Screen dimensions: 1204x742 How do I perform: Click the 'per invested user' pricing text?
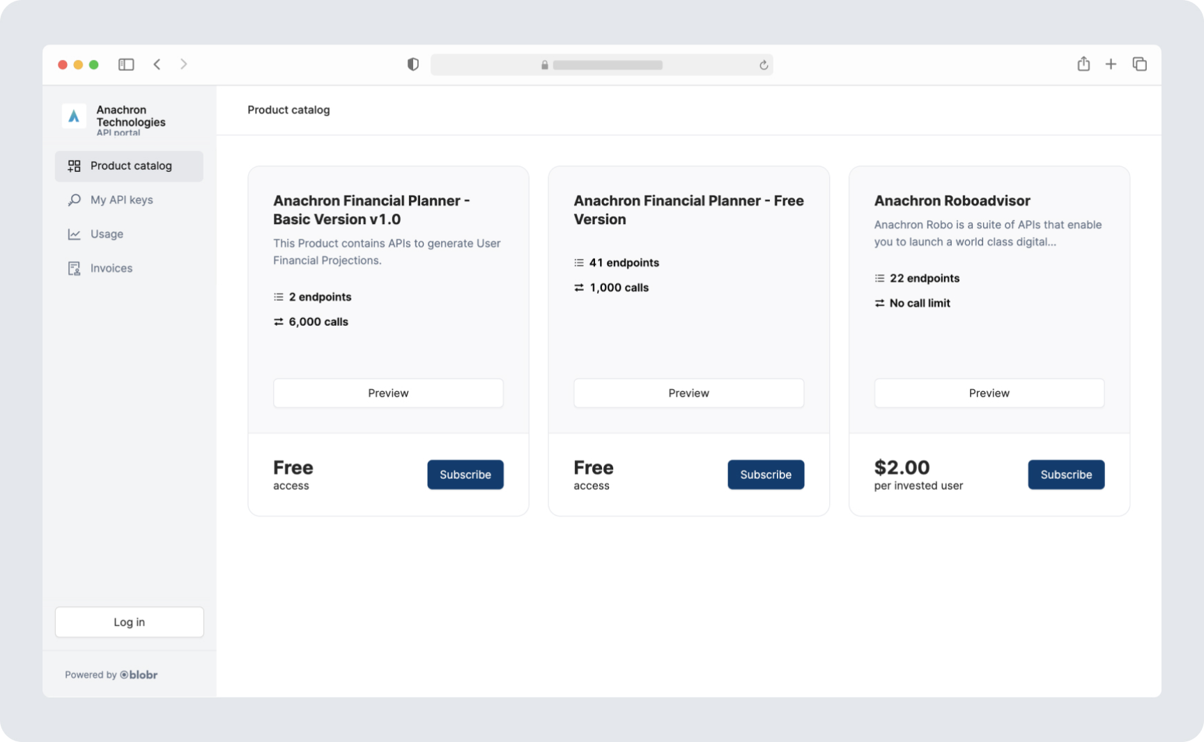(x=918, y=486)
